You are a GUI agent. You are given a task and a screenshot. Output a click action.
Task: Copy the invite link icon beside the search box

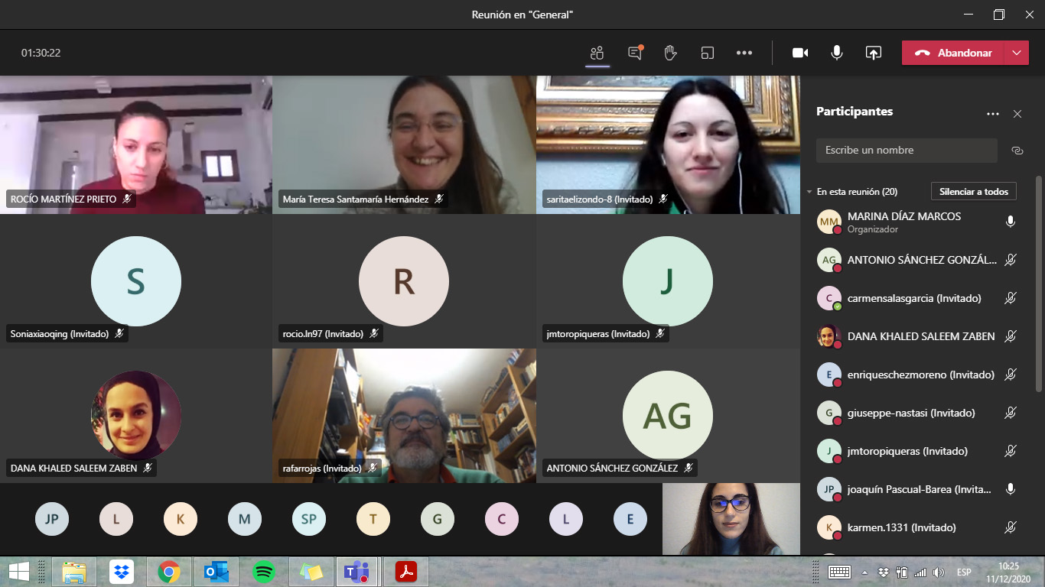click(x=1017, y=151)
